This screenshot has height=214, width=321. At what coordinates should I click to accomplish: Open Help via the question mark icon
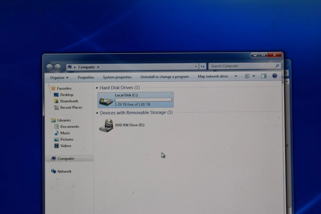275,76
